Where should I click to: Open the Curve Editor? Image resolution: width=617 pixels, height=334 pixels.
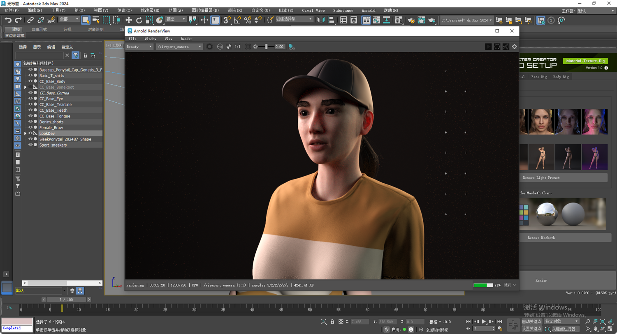(x=376, y=20)
